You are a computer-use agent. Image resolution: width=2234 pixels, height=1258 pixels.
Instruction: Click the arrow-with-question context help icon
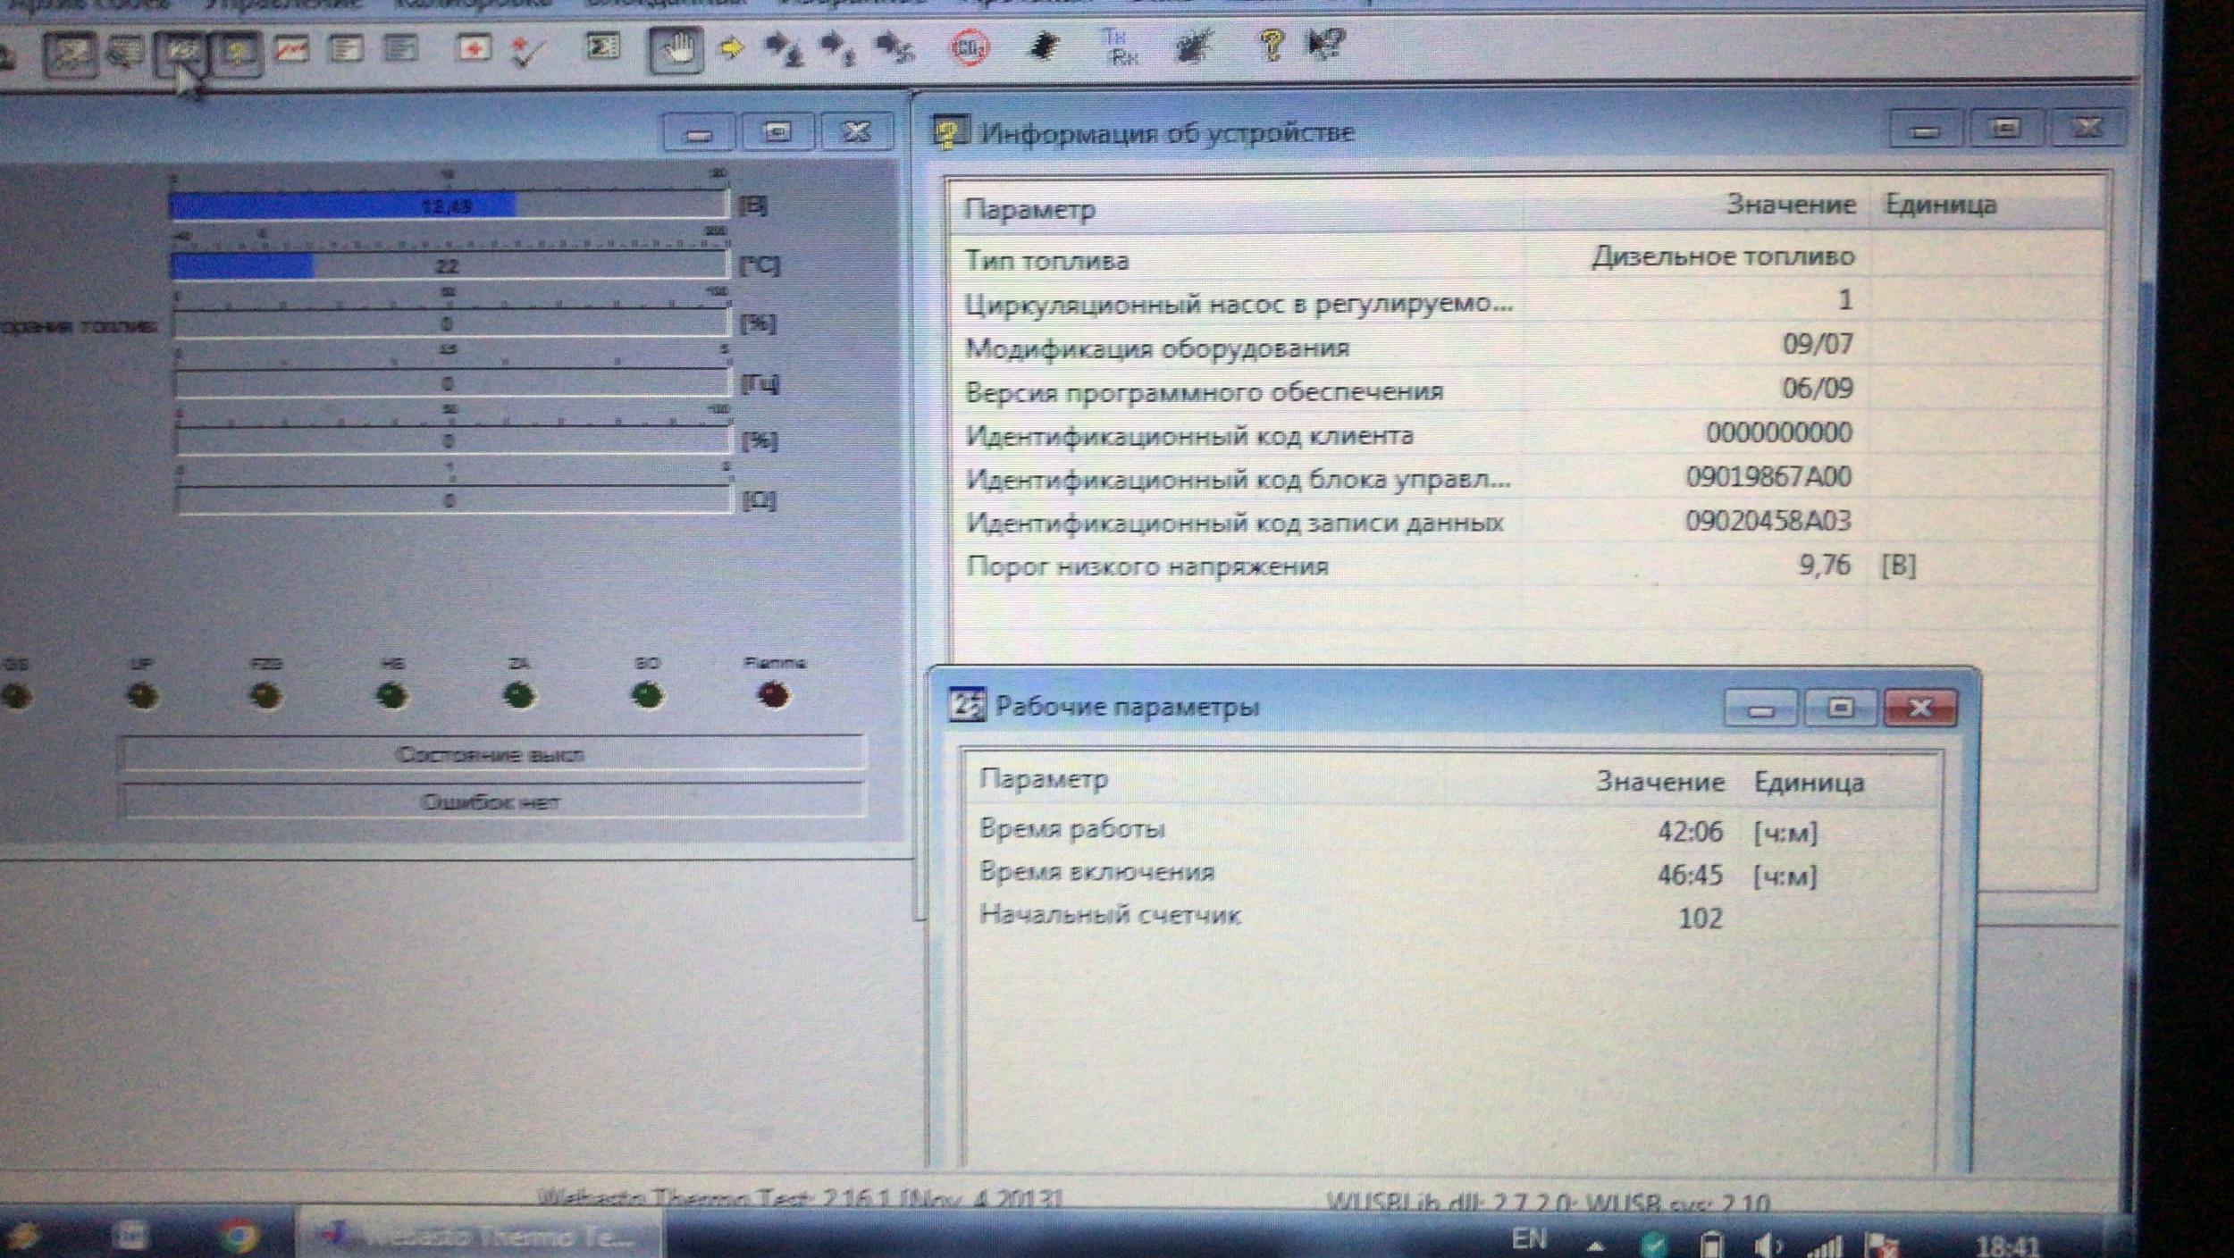pyautogui.click(x=1325, y=45)
